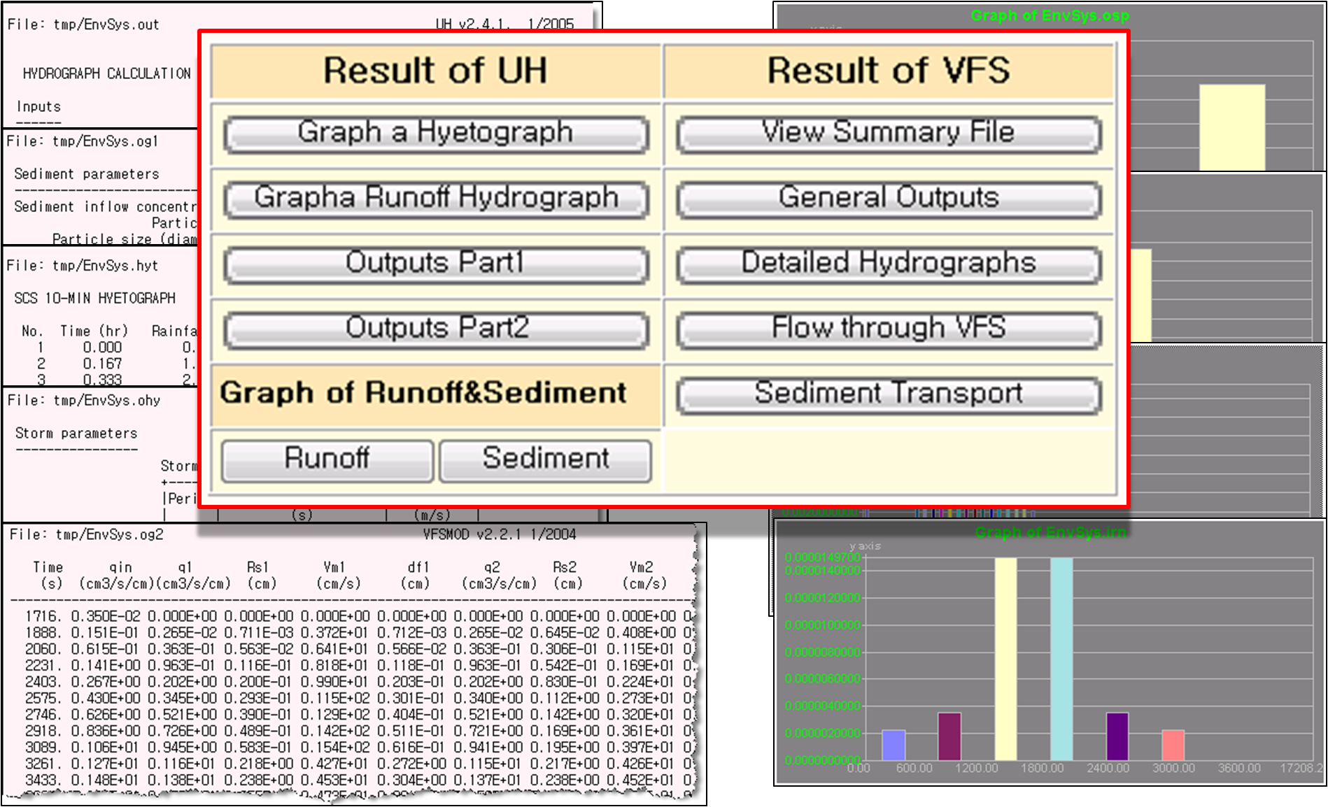Click the tall yellow bar in EnvSys.irn graph

1005,657
